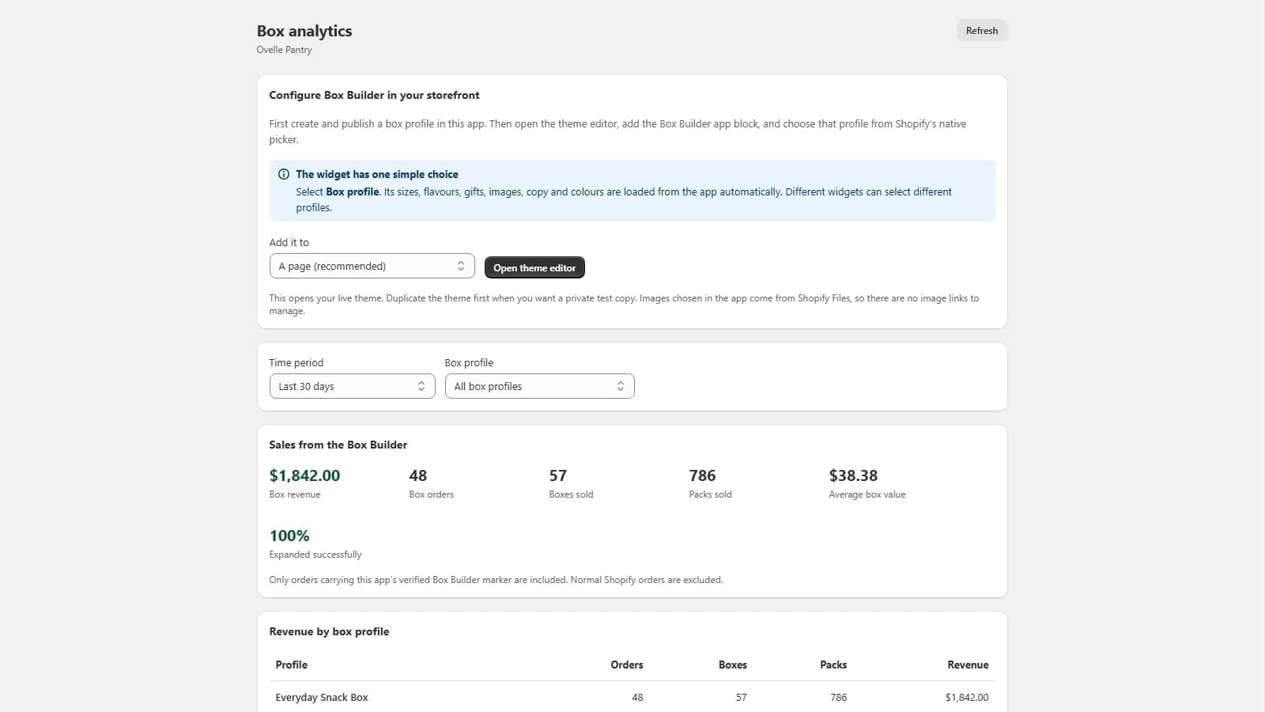1265x712 pixels.
Task: Click 'Sales from the Box Builder' heading
Action: click(338, 445)
